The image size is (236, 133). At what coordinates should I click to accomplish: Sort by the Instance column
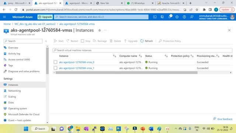(x=115, y=56)
